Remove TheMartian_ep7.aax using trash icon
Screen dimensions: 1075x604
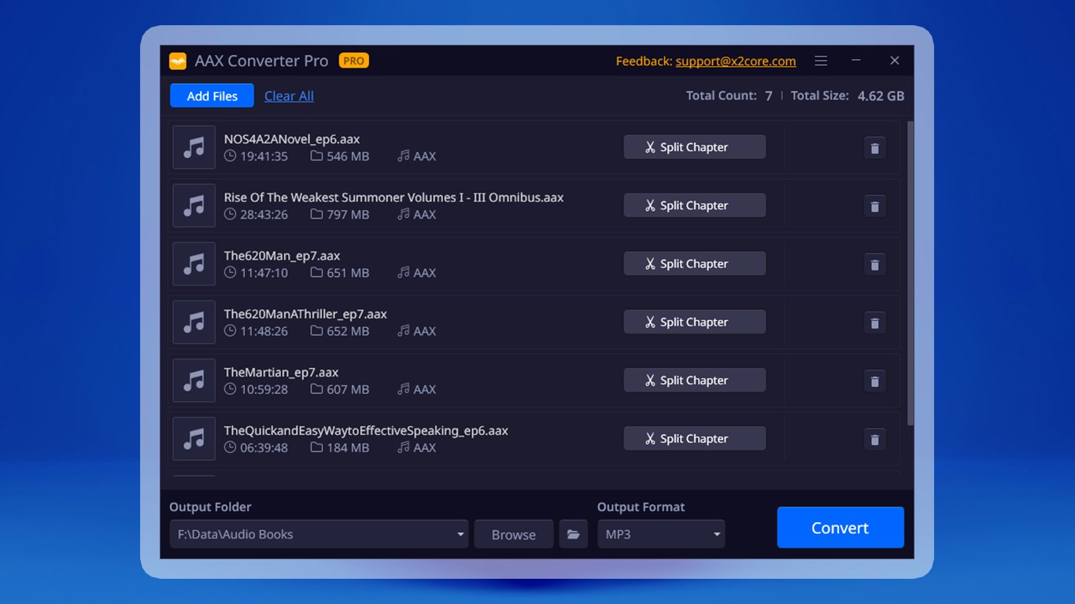tap(874, 381)
